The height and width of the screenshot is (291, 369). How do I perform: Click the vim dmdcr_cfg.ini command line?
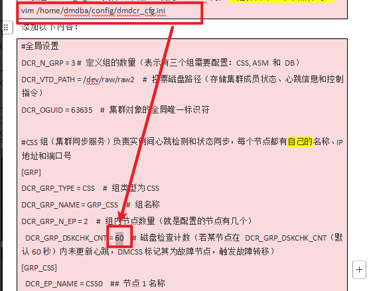pyautogui.click(x=93, y=11)
